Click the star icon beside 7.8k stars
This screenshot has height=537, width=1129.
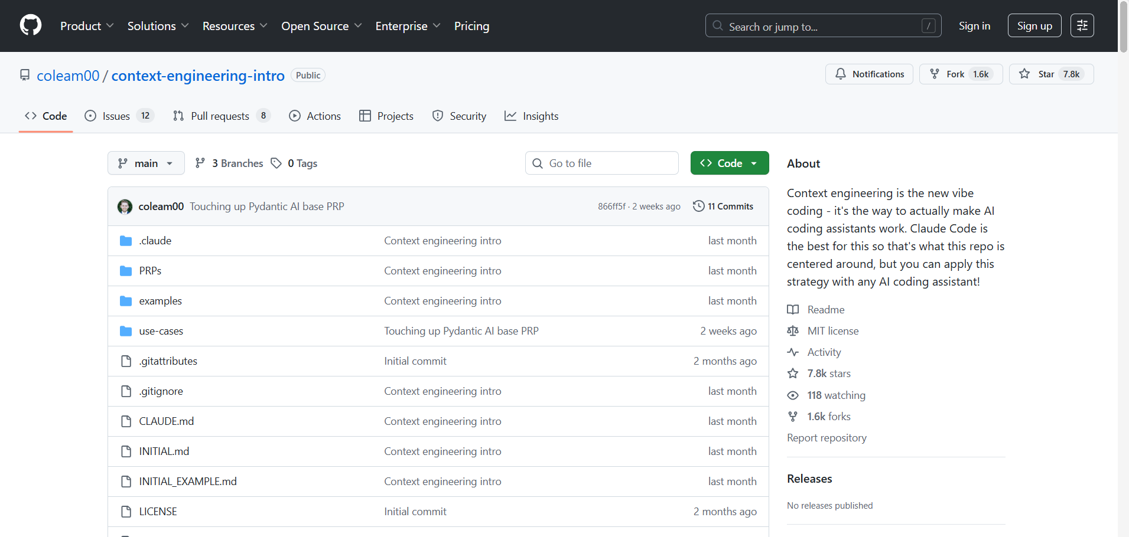click(x=793, y=374)
